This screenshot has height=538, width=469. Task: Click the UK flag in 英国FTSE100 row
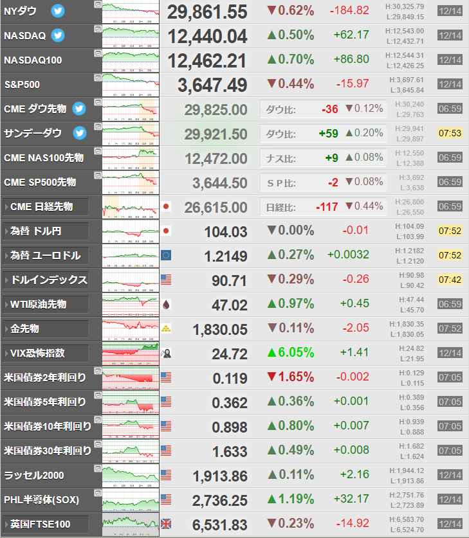(x=166, y=524)
